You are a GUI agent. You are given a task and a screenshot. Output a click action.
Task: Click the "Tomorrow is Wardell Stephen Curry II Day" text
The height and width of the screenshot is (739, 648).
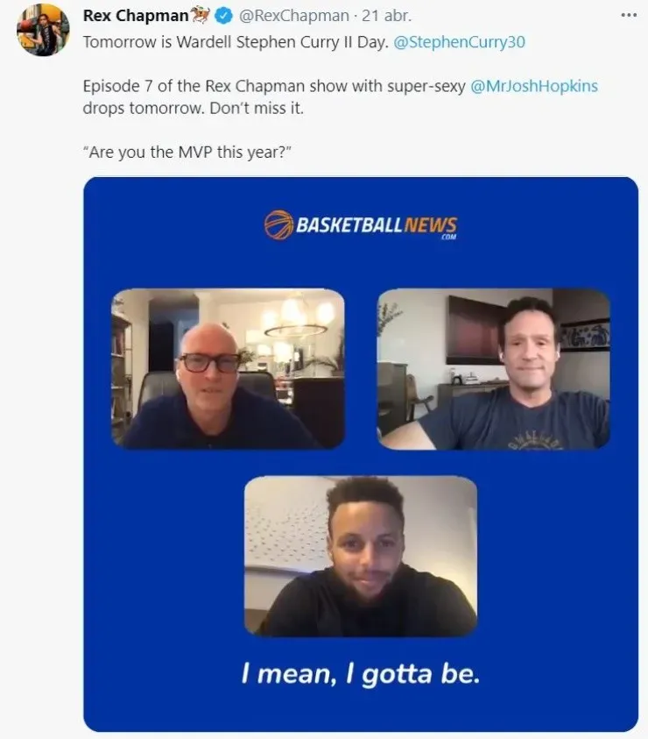pyautogui.click(x=236, y=42)
